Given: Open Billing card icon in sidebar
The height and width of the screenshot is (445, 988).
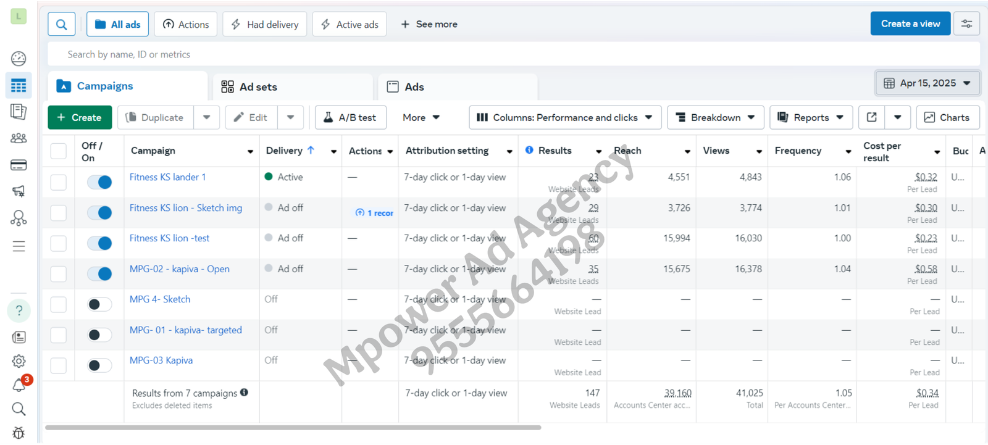Looking at the screenshot, I should [19, 165].
